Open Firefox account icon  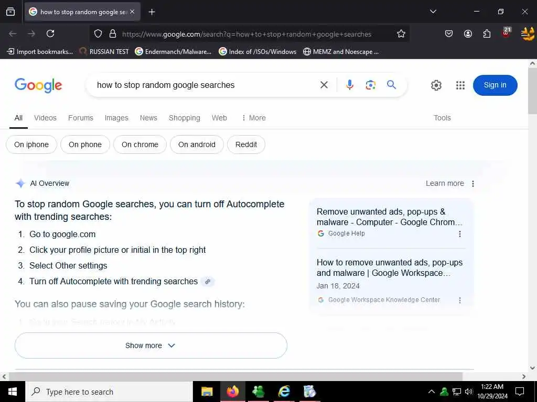[x=468, y=33]
